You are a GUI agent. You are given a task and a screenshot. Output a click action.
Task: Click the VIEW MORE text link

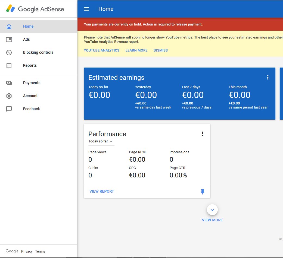[x=212, y=220]
